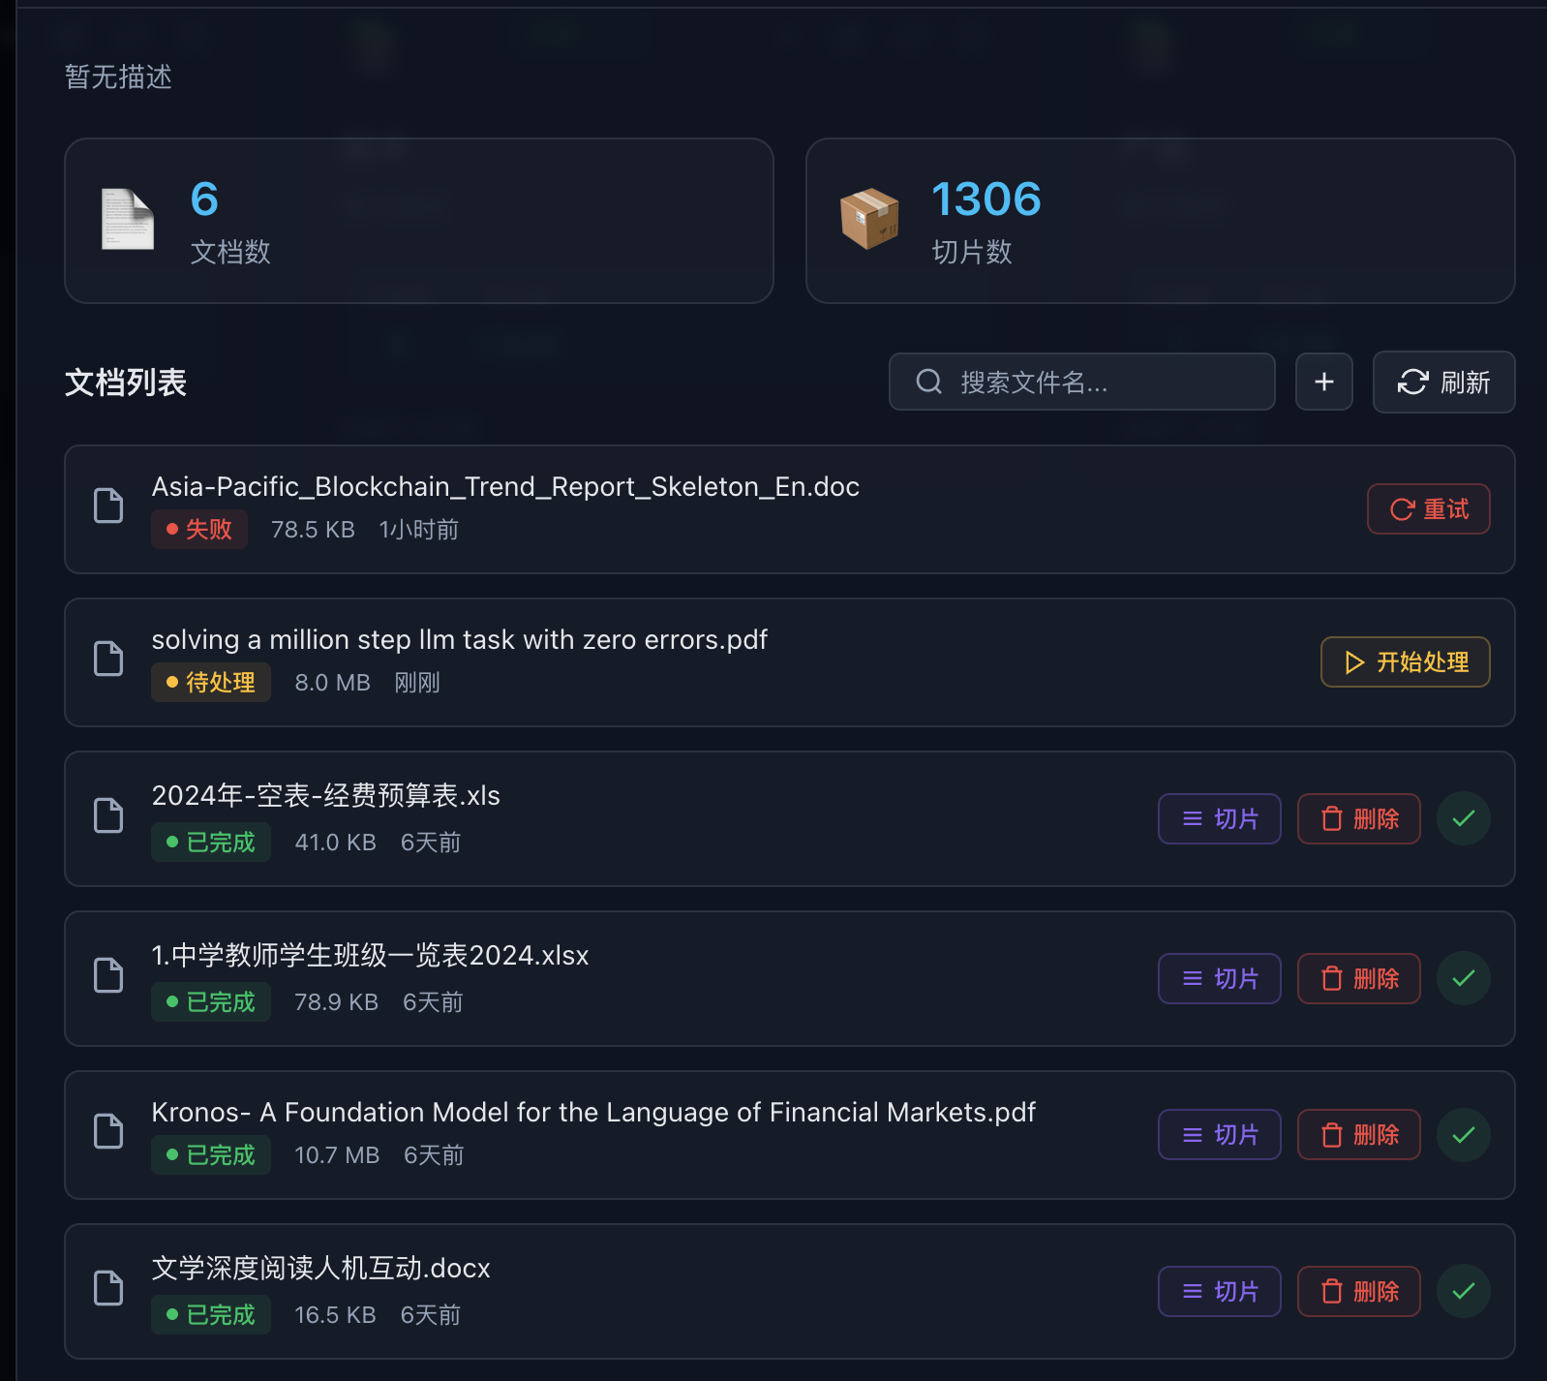Toggle checkmark on the Kronos PDF row
Viewport: 1547px width, 1381px height.
pyautogui.click(x=1463, y=1135)
